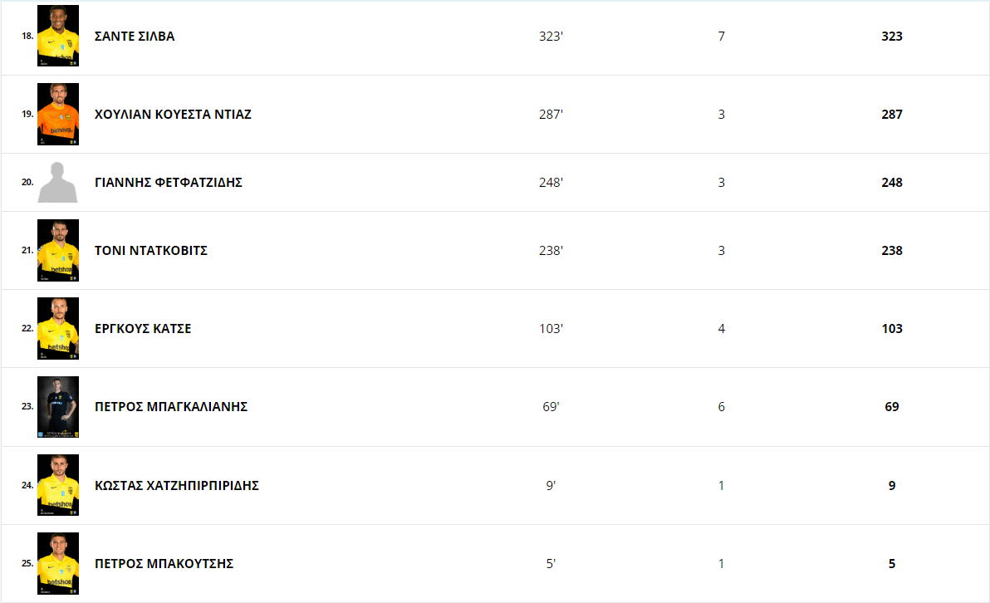Click Sante Silva's player photo
This screenshot has width=990, height=603.
pos(58,36)
